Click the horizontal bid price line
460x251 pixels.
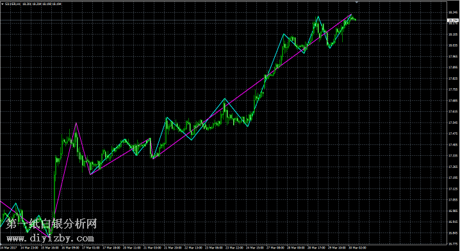pyautogui.click(x=223, y=20)
